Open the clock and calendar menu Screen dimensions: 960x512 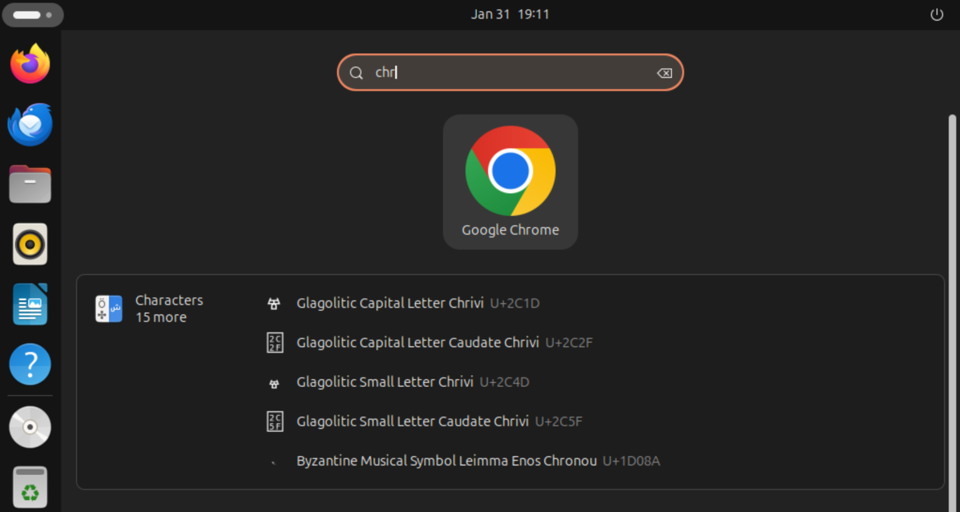point(510,14)
